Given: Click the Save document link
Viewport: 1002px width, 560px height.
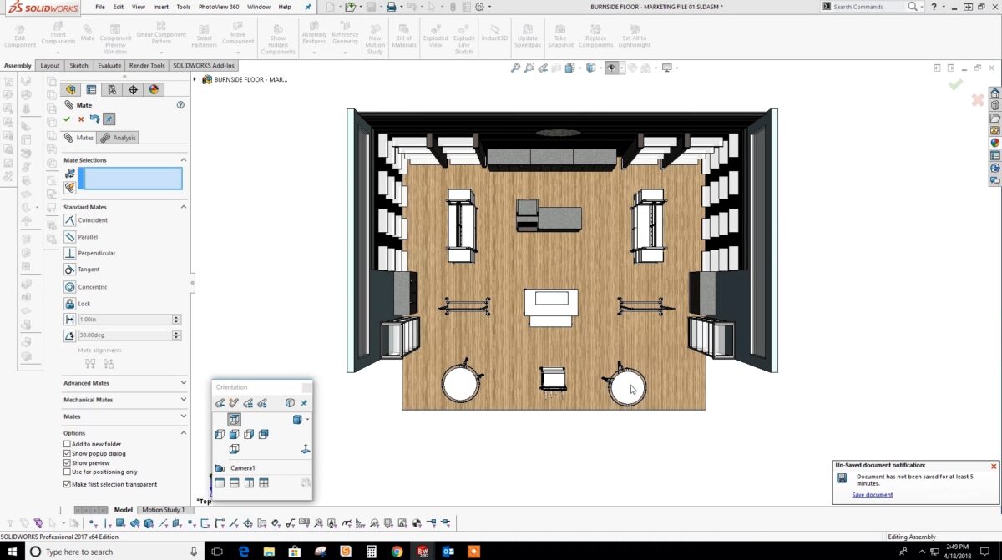Looking at the screenshot, I should pos(872,495).
